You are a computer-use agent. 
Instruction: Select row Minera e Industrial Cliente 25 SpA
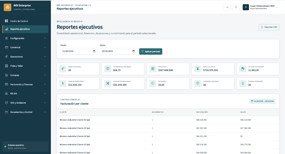168,128
